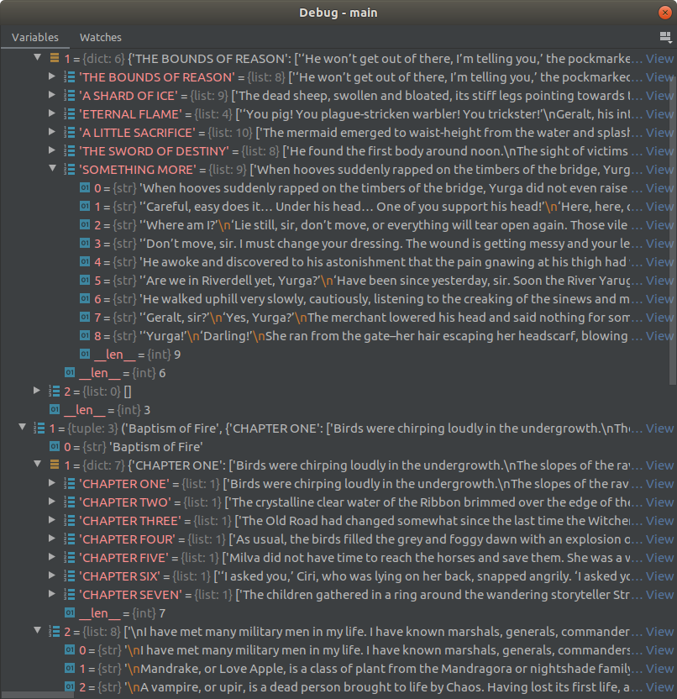Screen dimensions: 677x699
Task: Select the str icon of 'He walked uphill' item
Action: 85,299
